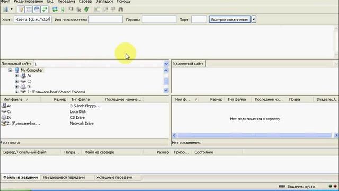The height and width of the screenshot is (191, 339).
Task: Open the Редактирование menu
Action: click(28, 1)
